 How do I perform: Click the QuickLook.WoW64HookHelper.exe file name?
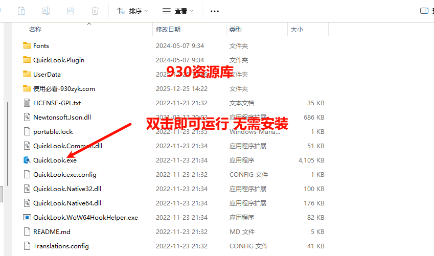85,218
